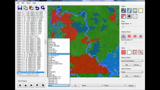Click the Copy icon in toolbar

click(25, 8)
